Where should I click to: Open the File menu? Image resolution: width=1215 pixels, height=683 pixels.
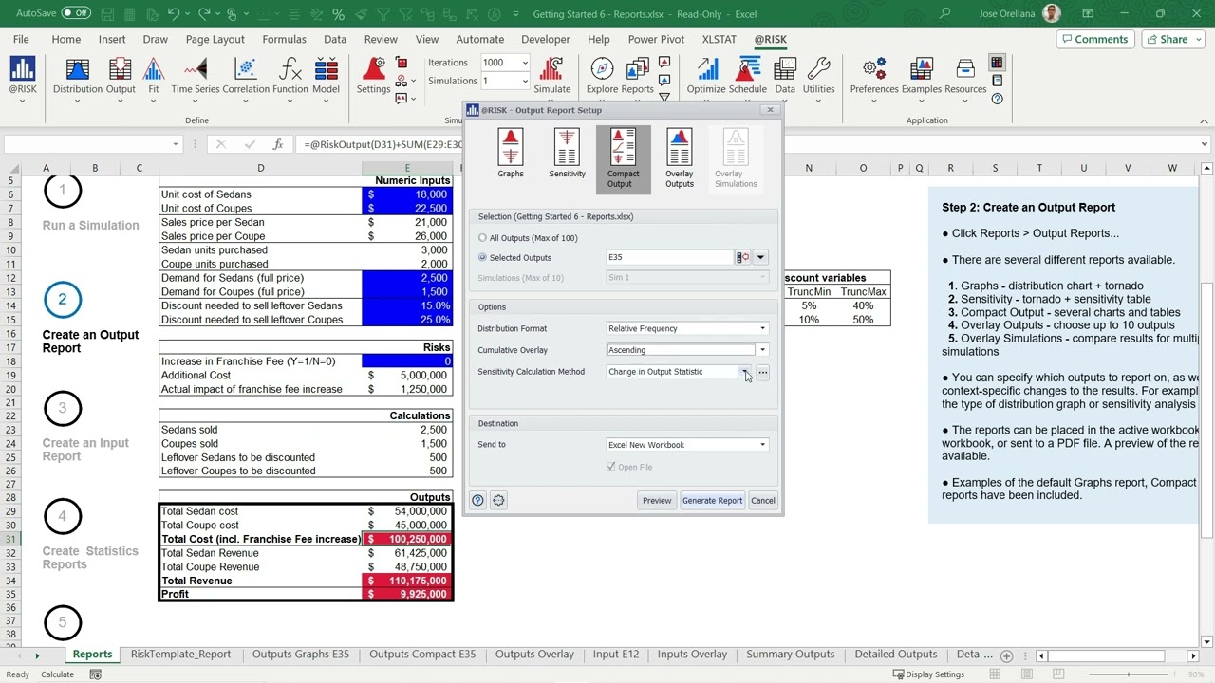[21, 39]
